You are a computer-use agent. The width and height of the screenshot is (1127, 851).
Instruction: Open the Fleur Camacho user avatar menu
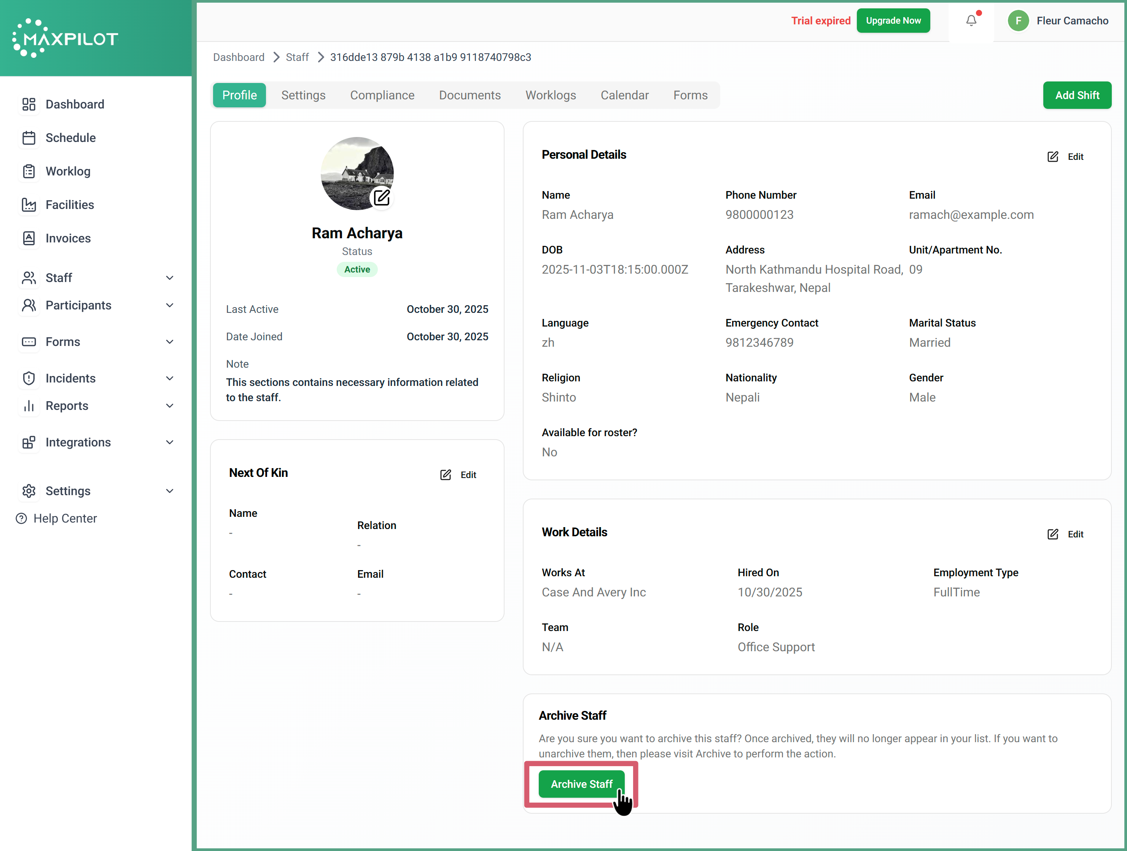coord(1018,21)
